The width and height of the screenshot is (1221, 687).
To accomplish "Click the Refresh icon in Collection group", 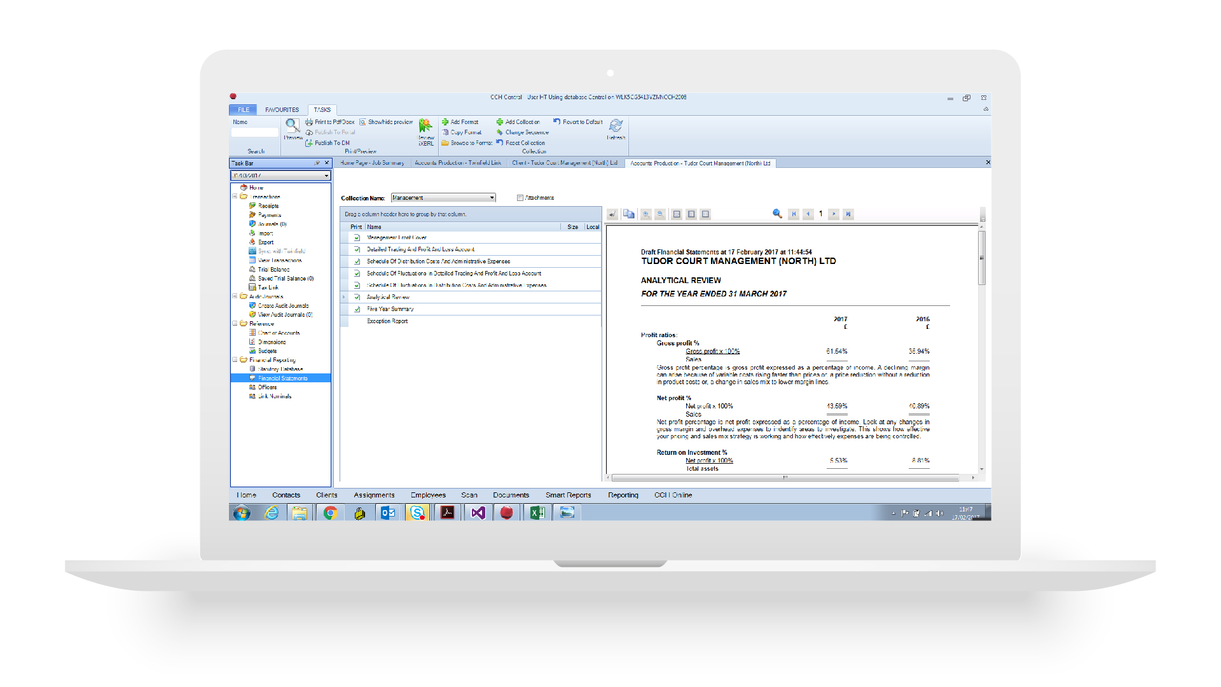I will [x=616, y=126].
